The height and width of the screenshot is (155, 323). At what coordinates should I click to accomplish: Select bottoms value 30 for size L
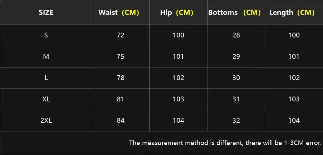[236, 78]
